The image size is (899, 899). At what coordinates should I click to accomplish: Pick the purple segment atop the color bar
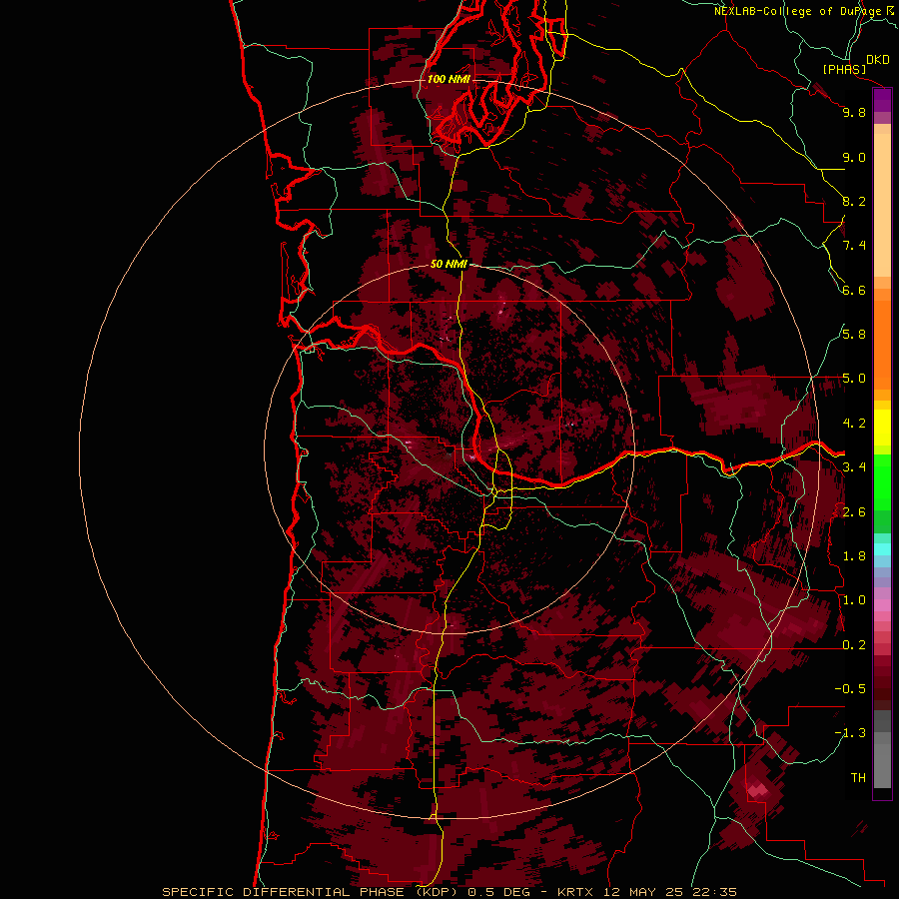coord(882,101)
